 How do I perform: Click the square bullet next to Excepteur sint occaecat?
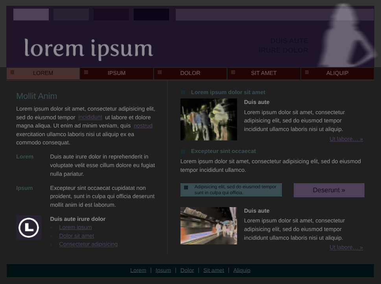[183, 151]
